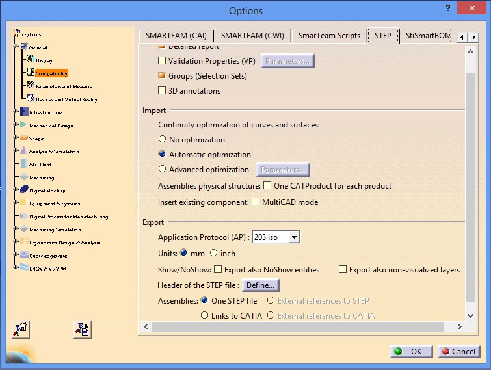Click the Parameters and Measure icon
This screenshot has height=370, width=491.
tap(31, 85)
